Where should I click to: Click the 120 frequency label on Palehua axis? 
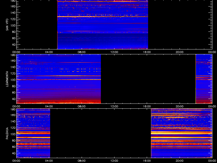click(13, 128)
